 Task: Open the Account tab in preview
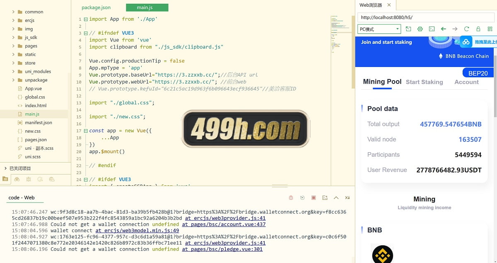(x=466, y=82)
